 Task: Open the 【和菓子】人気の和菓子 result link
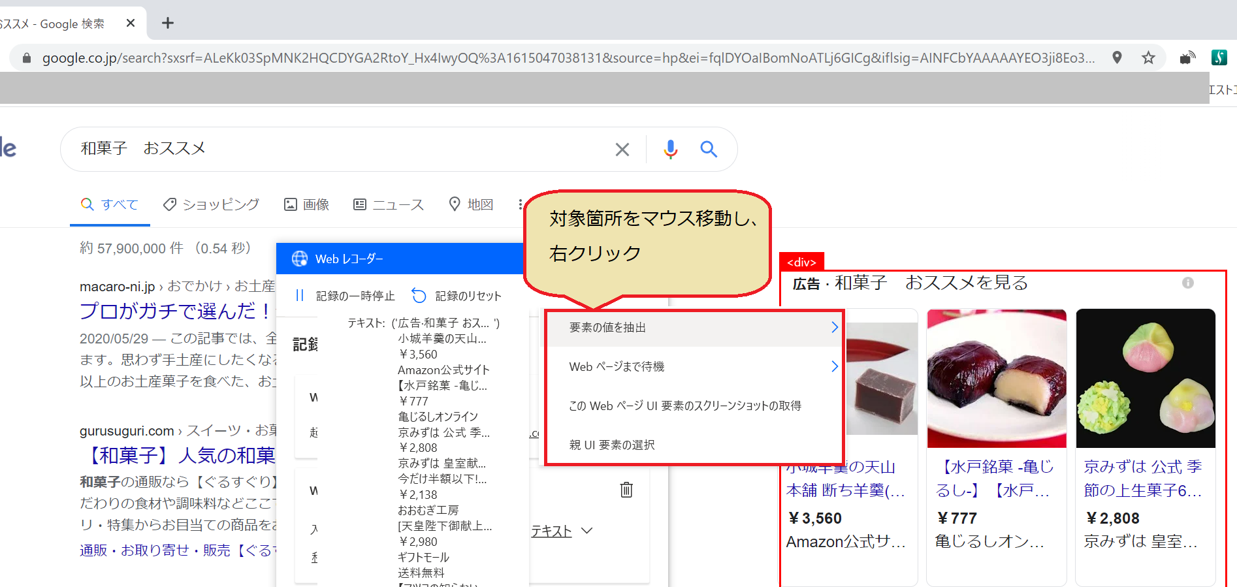pos(179,455)
